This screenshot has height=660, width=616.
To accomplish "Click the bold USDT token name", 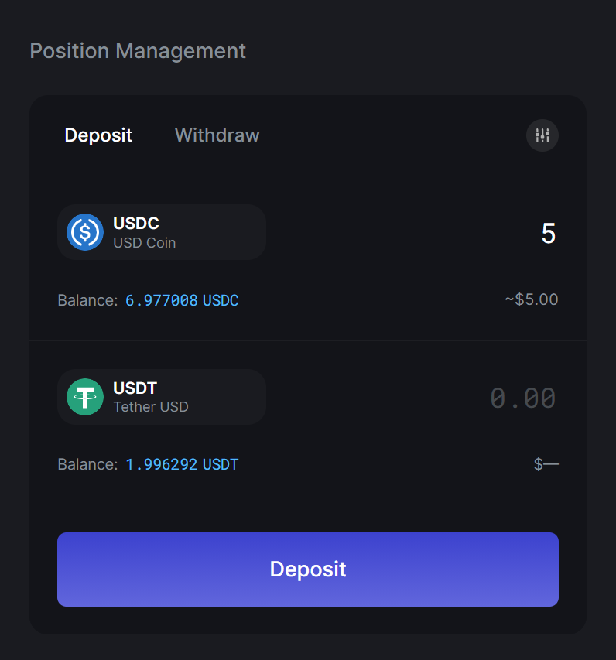I will coord(135,388).
